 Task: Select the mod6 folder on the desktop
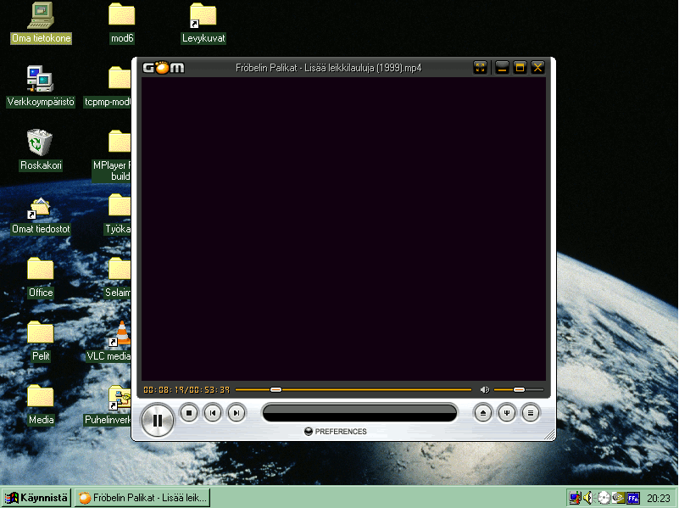coord(122,23)
